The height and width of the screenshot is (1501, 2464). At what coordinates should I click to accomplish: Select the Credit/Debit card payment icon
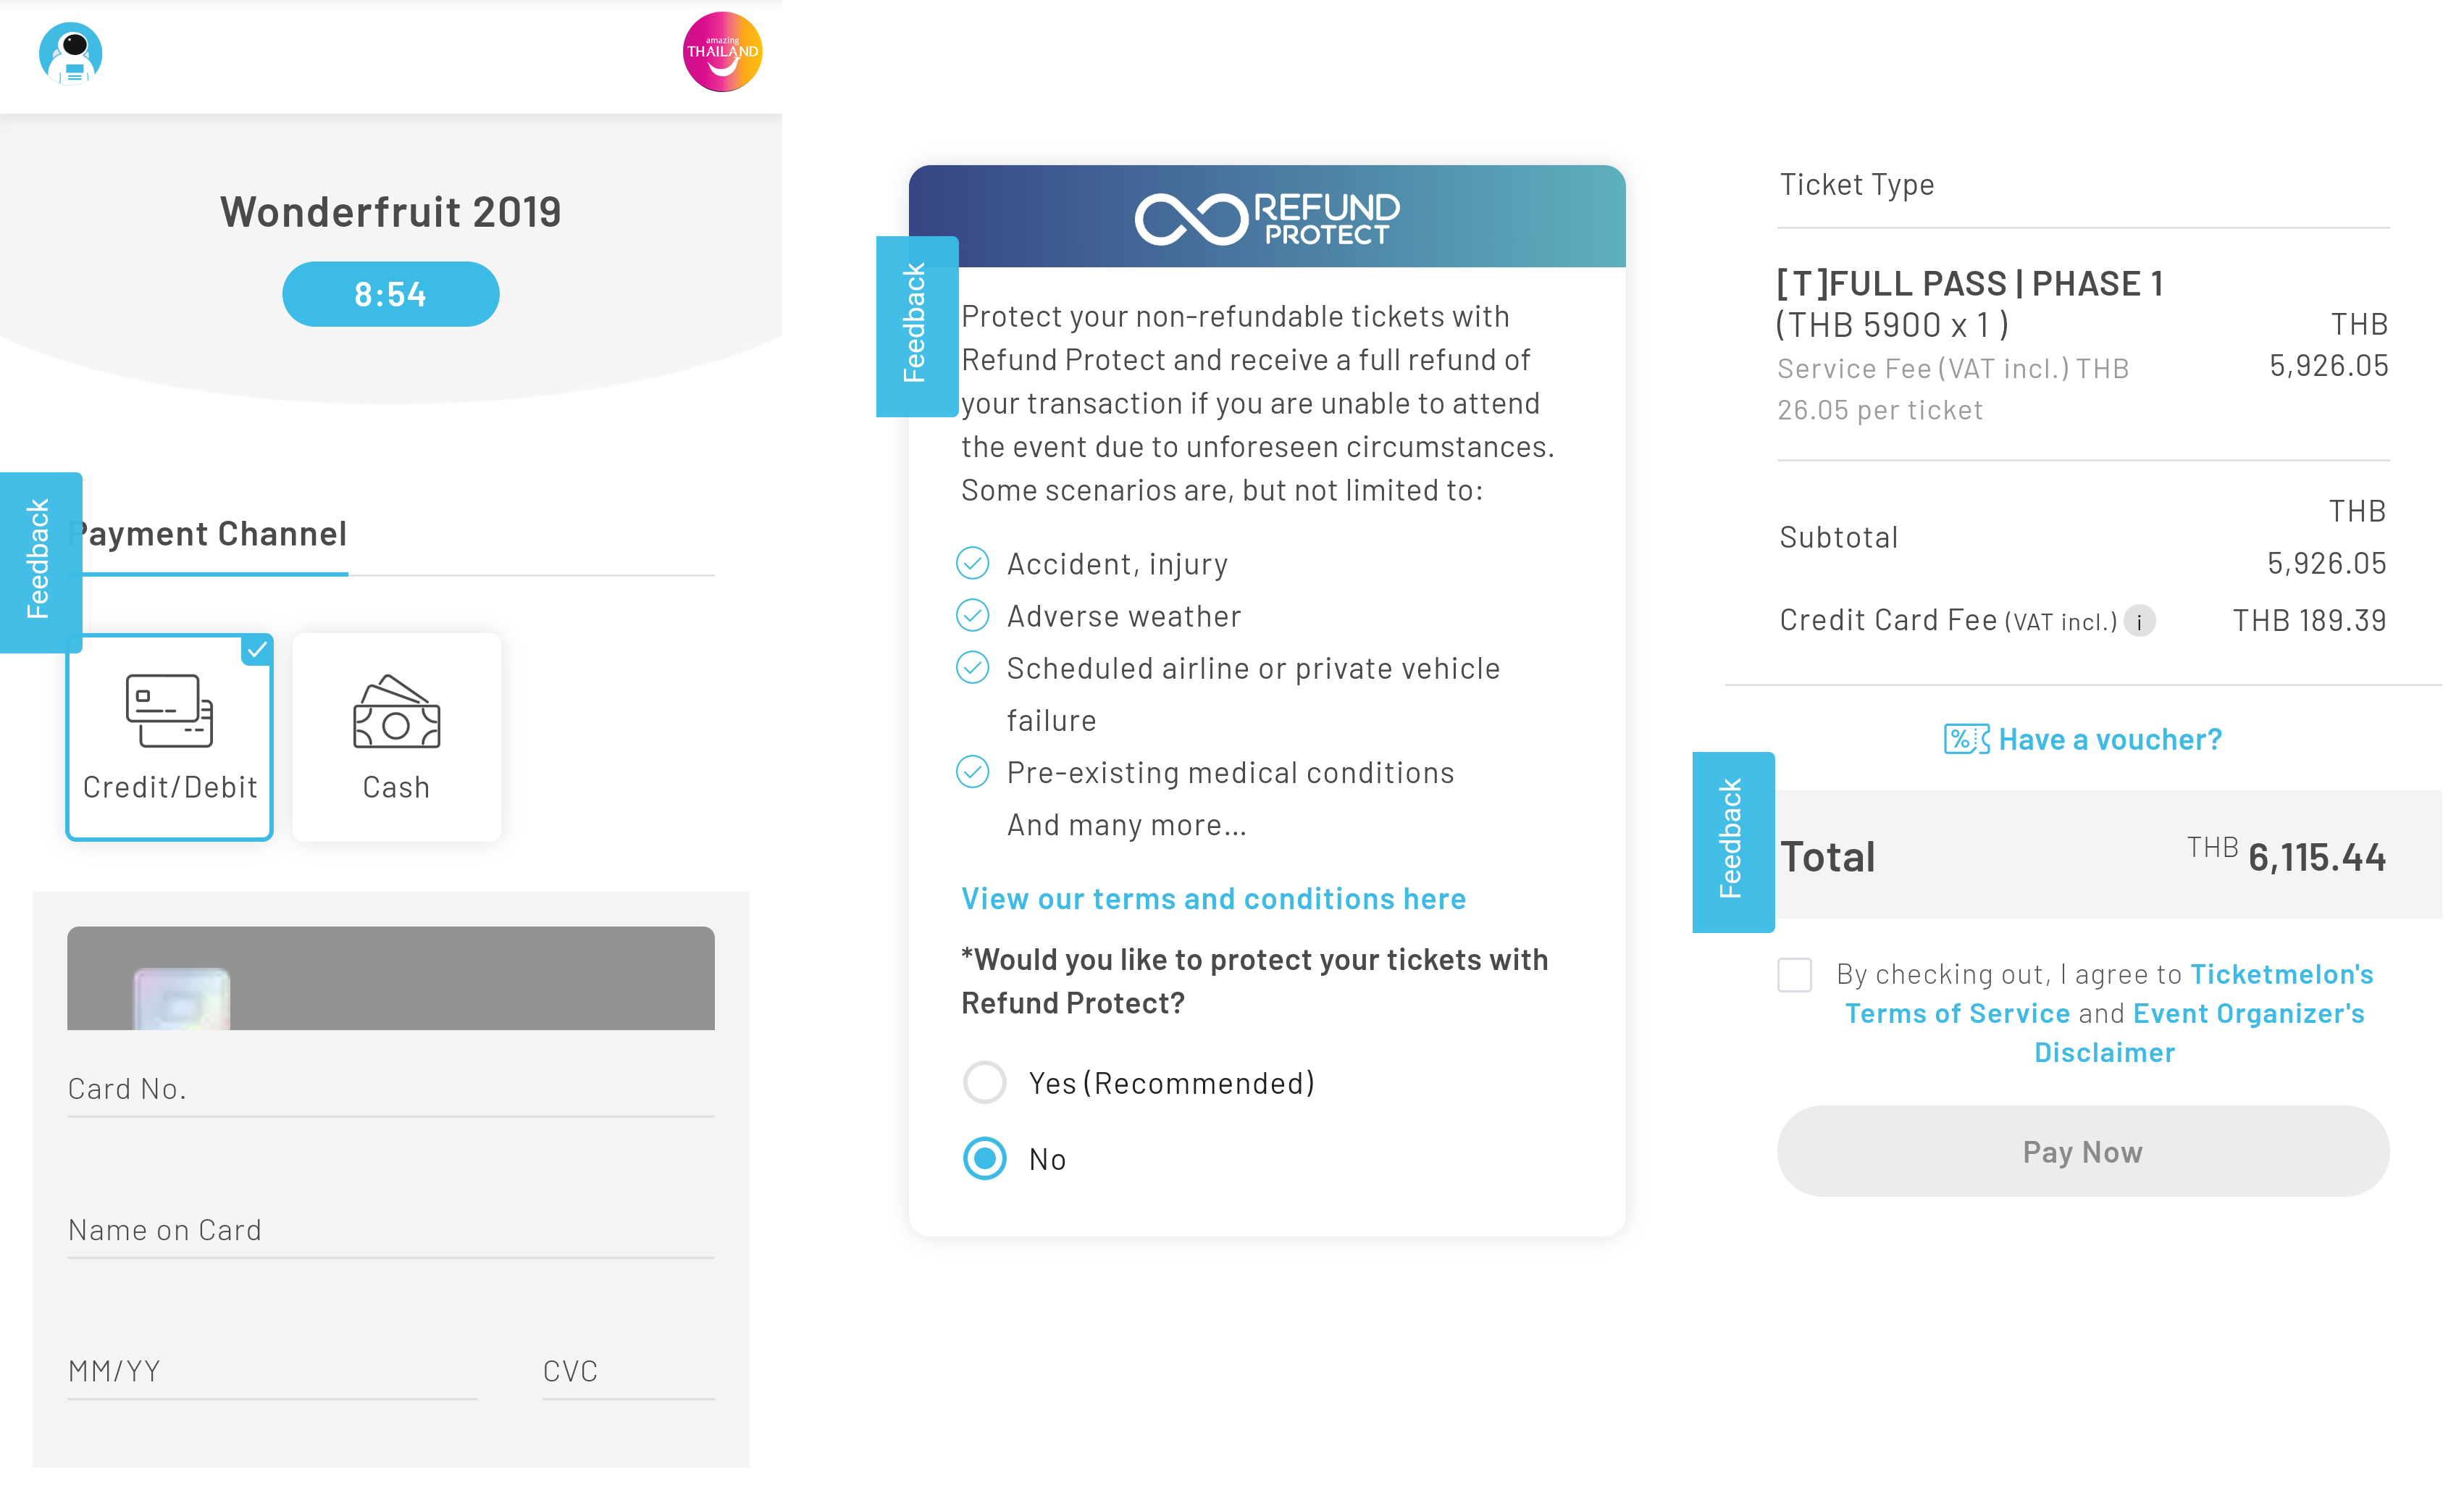click(x=170, y=711)
